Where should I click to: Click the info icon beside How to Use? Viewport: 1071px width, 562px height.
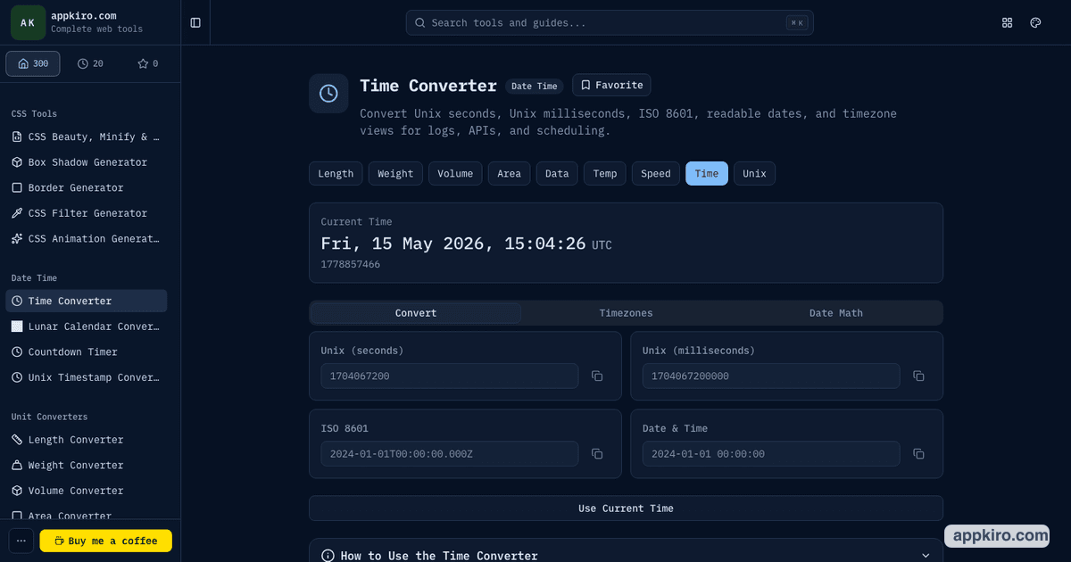[x=328, y=556]
